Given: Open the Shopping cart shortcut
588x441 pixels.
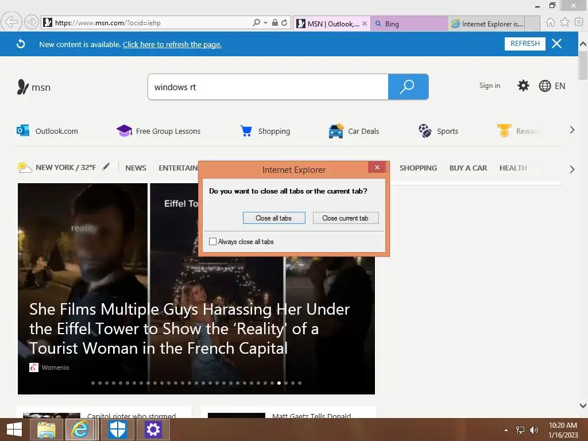Looking at the screenshot, I should tap(265, 131).
